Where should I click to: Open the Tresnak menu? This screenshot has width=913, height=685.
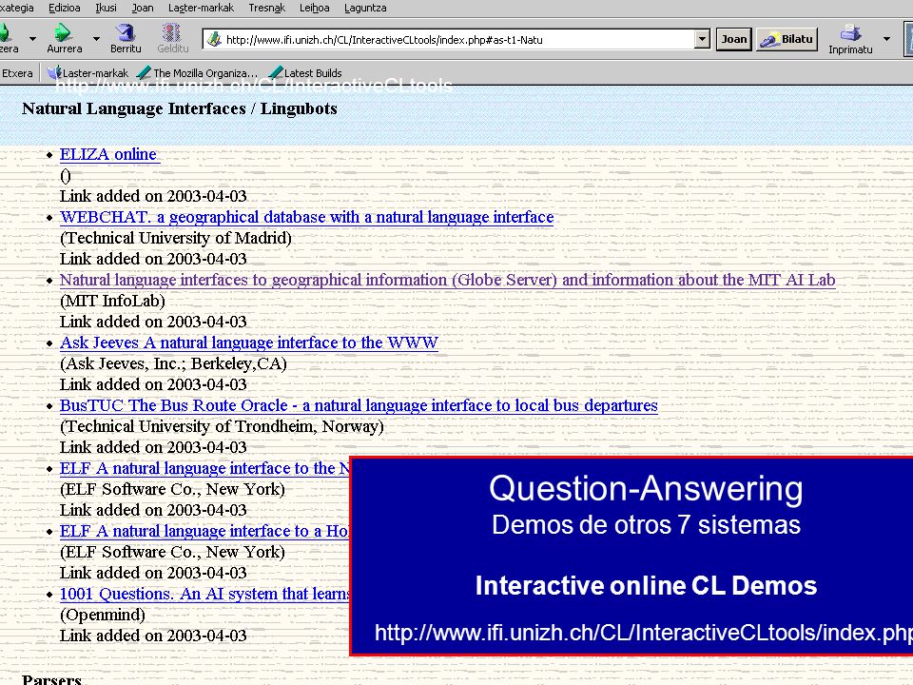[266, 8]
